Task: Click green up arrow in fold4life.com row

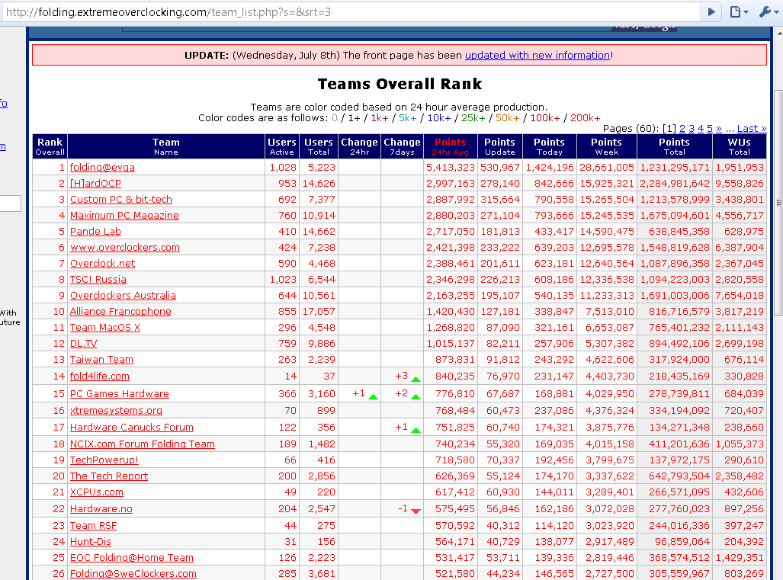Action: tap(416, 380)
